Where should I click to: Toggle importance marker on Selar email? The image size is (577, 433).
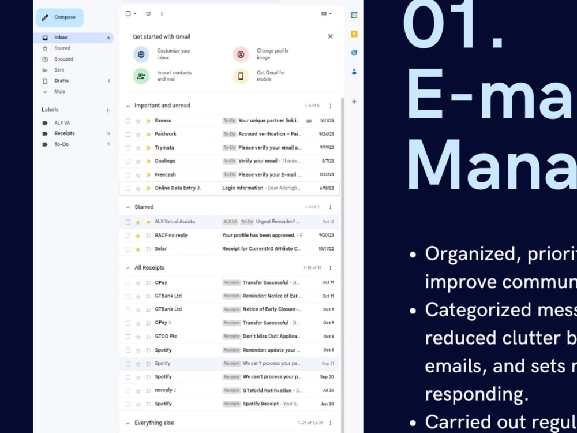[x=148, y=249]
